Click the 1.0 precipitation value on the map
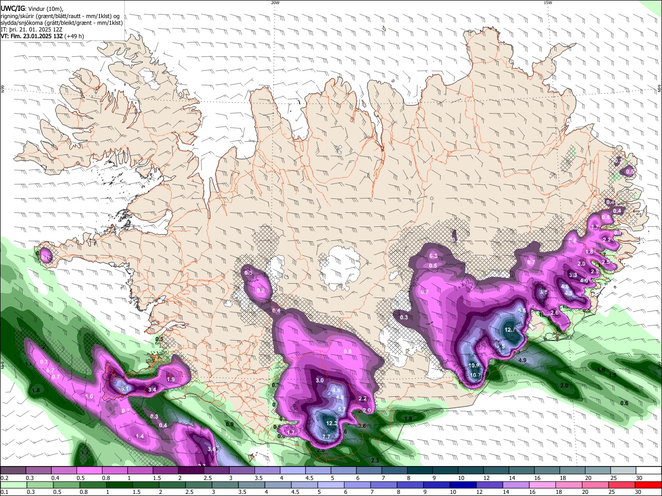662x496 pixels. click(x=89, y=396)
